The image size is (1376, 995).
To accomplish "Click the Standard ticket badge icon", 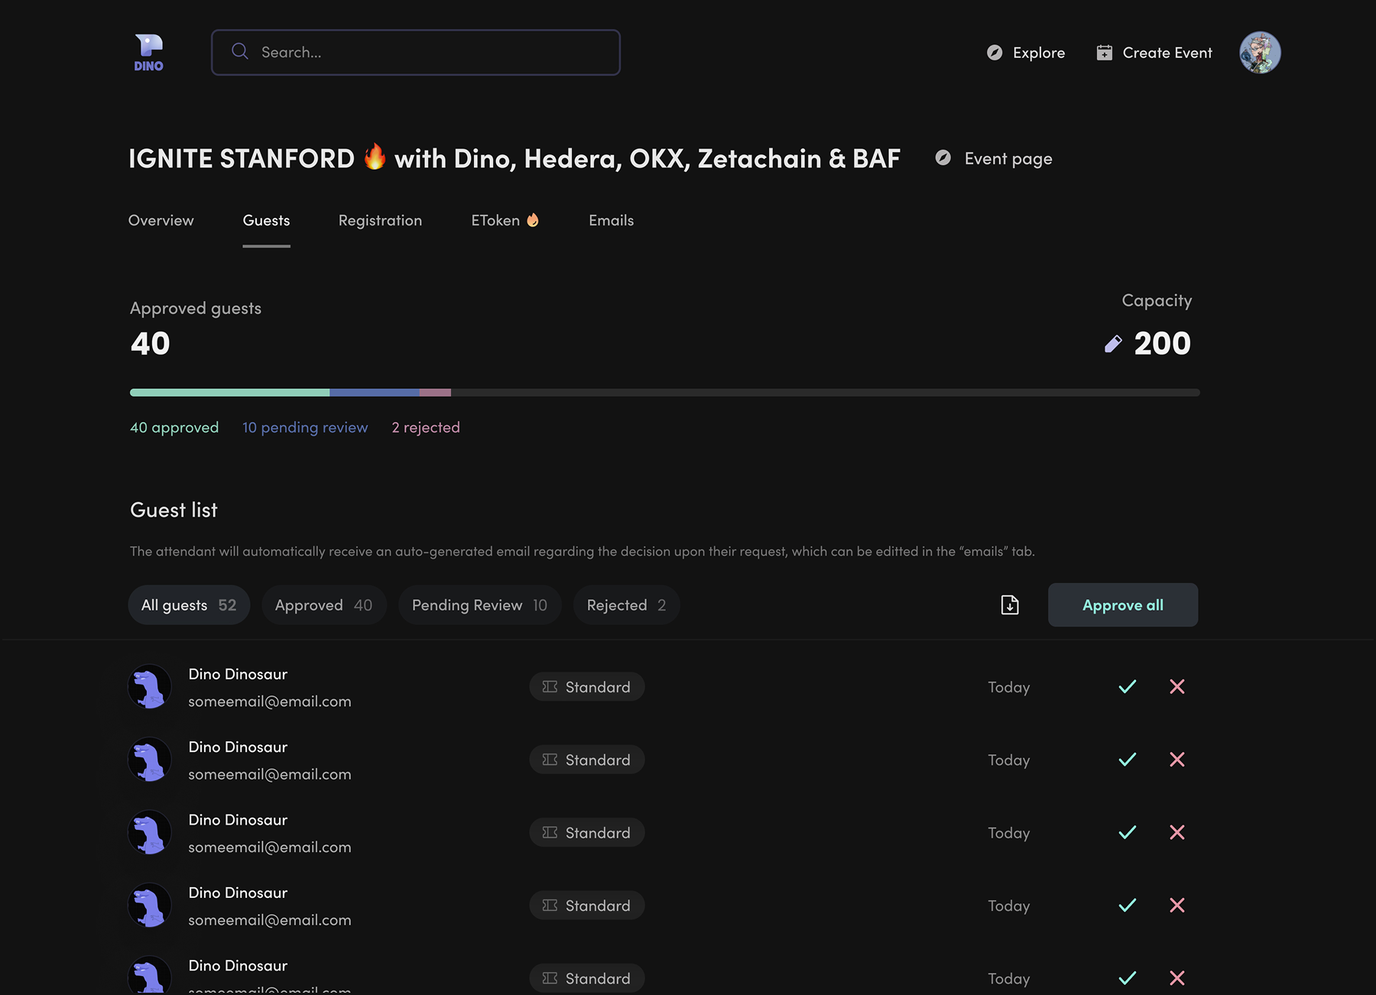I will [x=549, y=686].
